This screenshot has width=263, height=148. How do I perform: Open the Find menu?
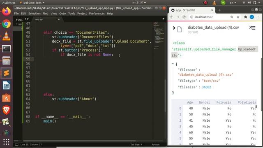45,14
